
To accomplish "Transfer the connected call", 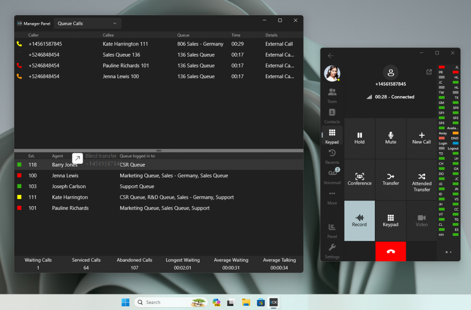I will pyautogui.click(x=391, y=179).
